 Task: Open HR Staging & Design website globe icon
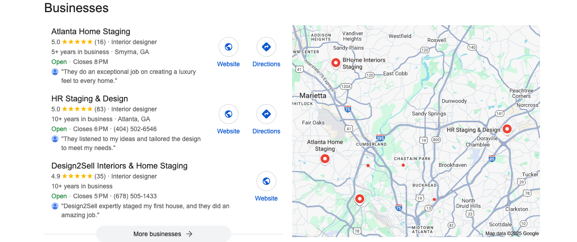229,114
